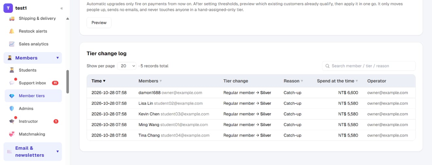The height and width of the screenshot is (165, 432).
Task: Click the Students icon in the sidebar
Action: point(12,70)
